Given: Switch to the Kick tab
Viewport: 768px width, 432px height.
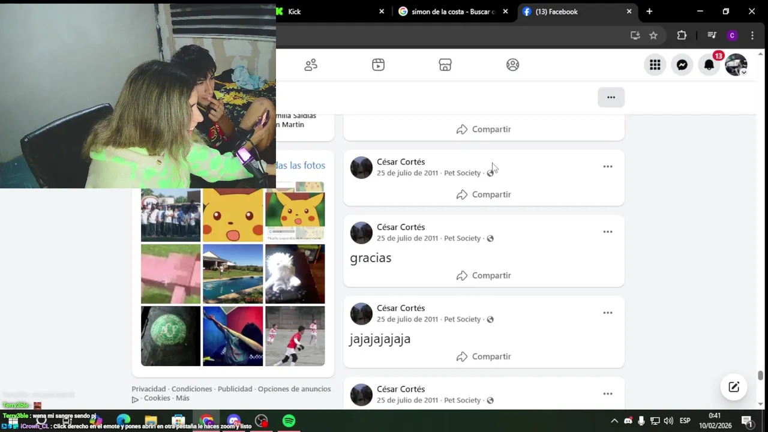Looking at the screenshot, I should click(331, 11).
